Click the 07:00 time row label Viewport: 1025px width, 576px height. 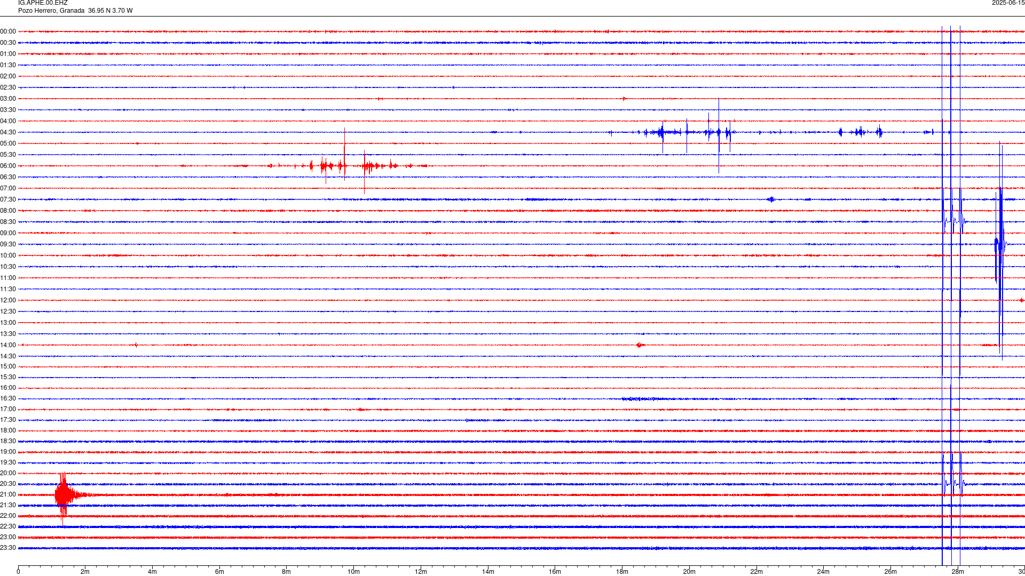[8, 189]
